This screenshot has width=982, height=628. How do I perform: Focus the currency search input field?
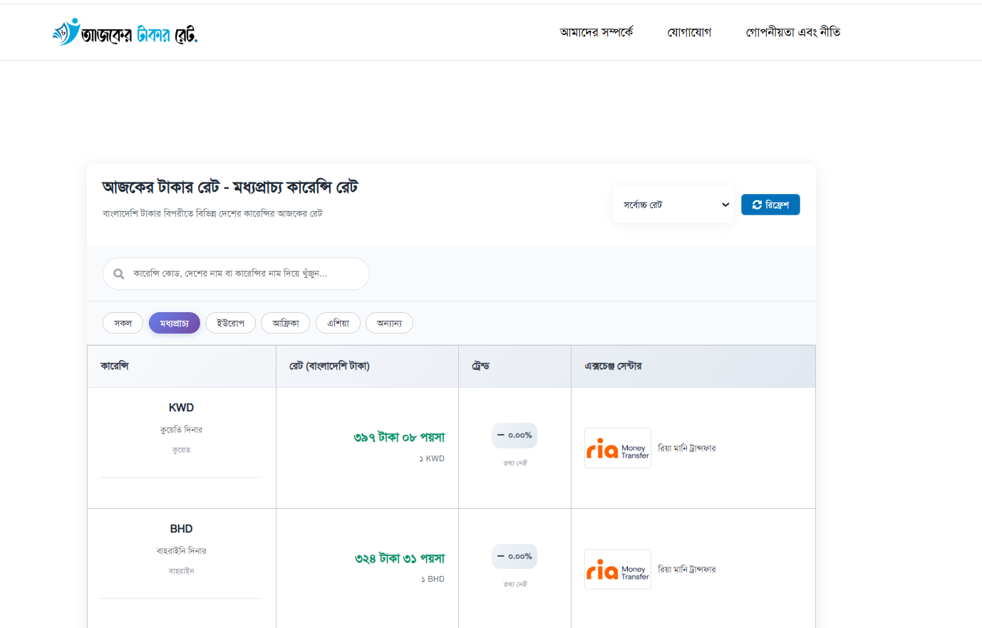pyautogui.click(x=236, y=274)
